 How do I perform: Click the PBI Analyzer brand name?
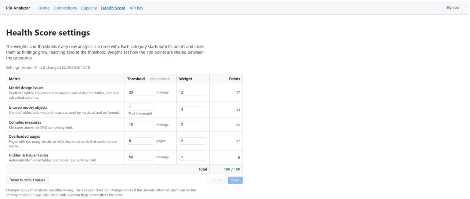pos(18,8)
